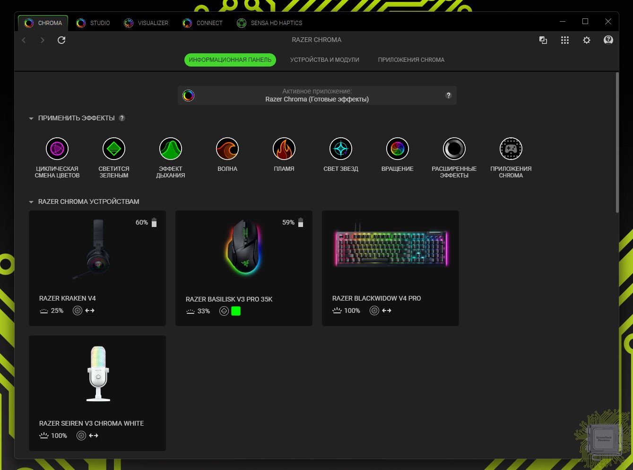Image resolution: width=633 pixels, height=470 pixels.
Task: Apply the Светится зеленым static effect
Action: pos(114,149)
